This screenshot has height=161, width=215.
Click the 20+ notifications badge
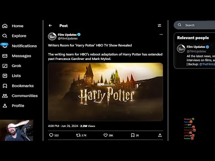pyautogui.click(x=4, y=44)
